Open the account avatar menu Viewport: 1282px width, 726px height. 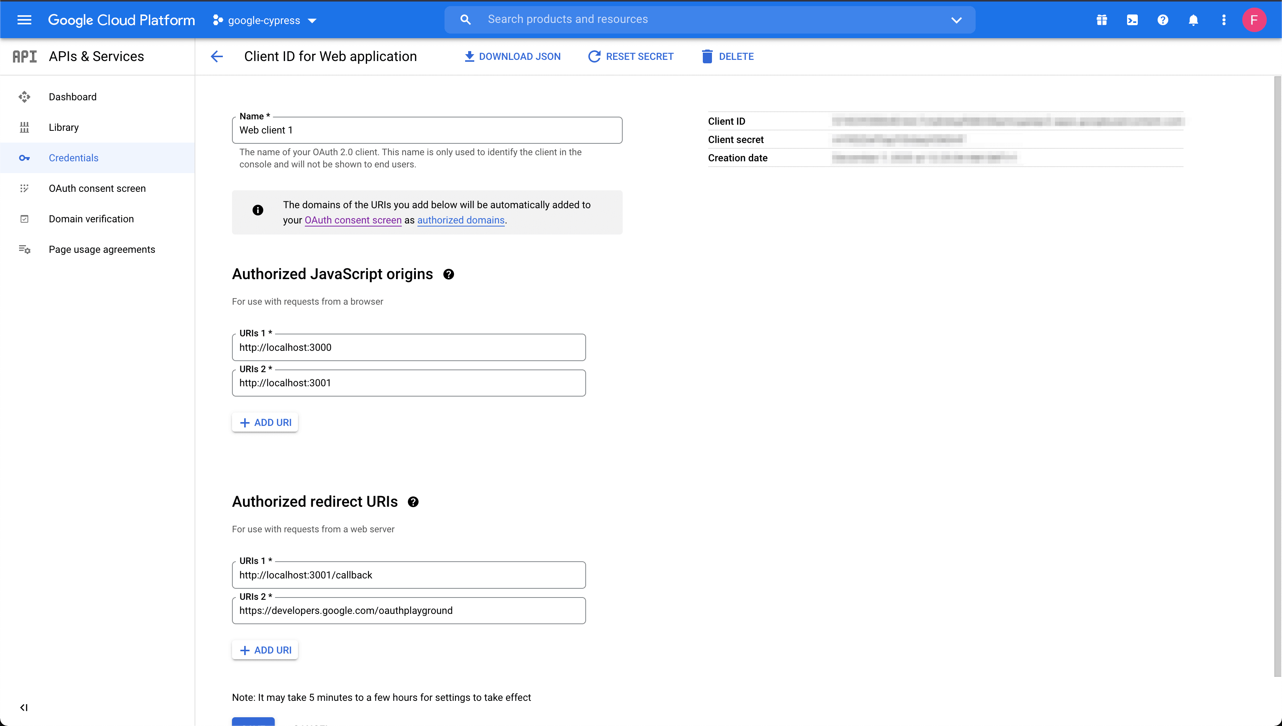coord(1255,20)
